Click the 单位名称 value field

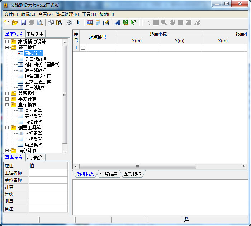coord(48,180)
